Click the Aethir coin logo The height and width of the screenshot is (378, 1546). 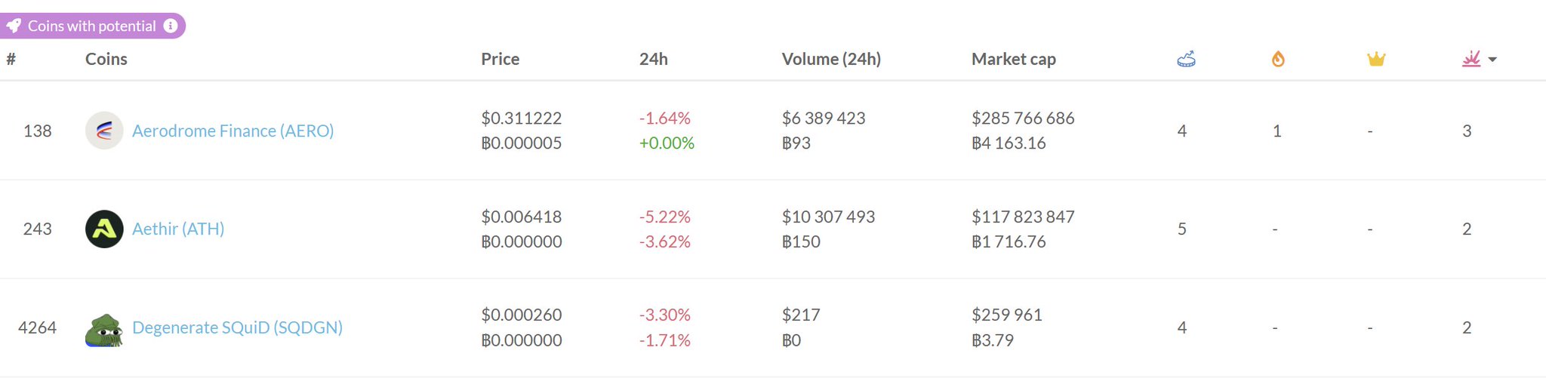point(104,229)
